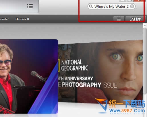Viewport: 147px width, 117px height.
Task: Open the National Geographic Photography Issue banner
Action: pos(100,72)
